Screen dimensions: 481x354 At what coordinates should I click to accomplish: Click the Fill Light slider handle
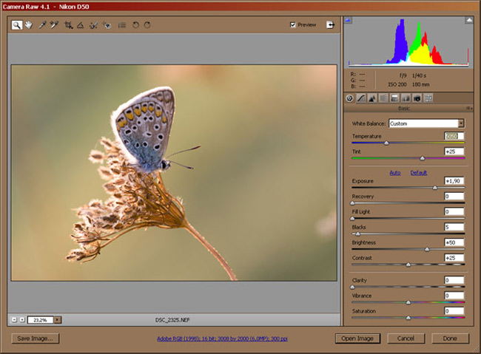[352, 218]
